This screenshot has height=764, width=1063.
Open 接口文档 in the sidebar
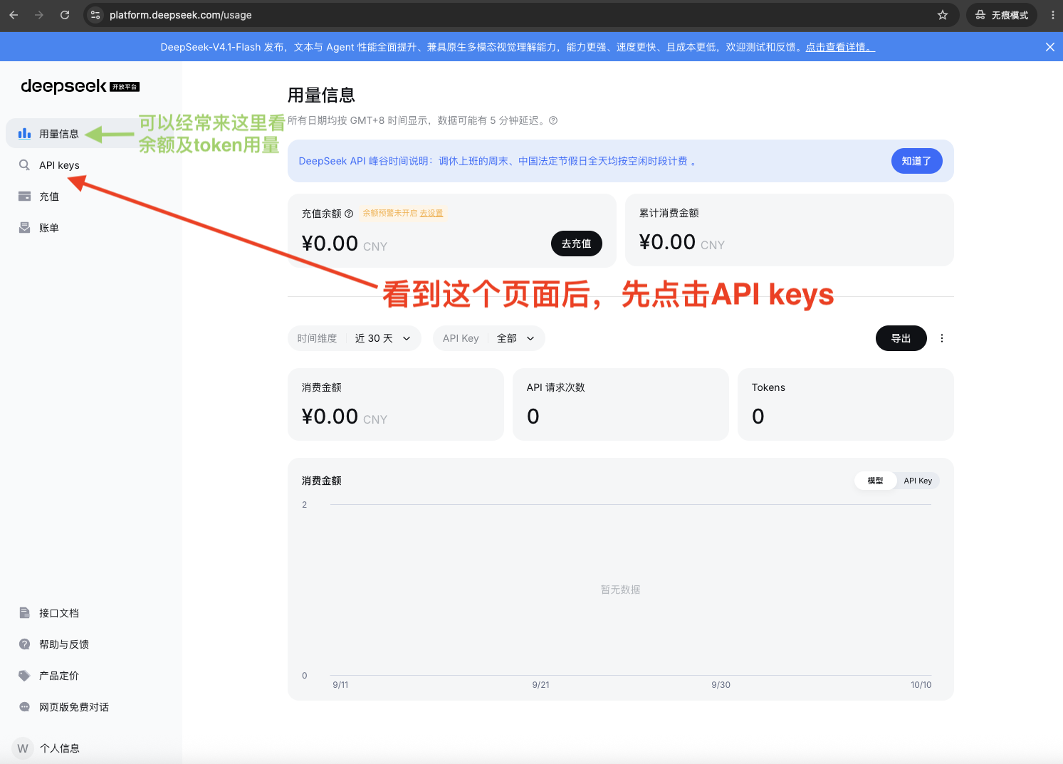59,613
